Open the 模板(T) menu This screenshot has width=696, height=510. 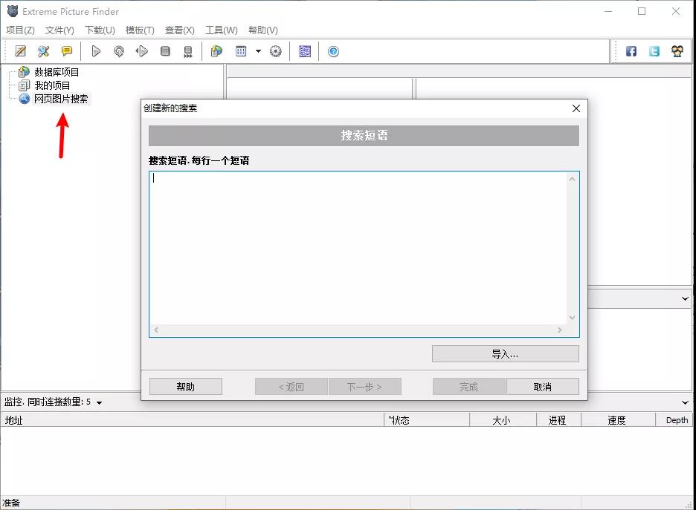coord(140,30)
